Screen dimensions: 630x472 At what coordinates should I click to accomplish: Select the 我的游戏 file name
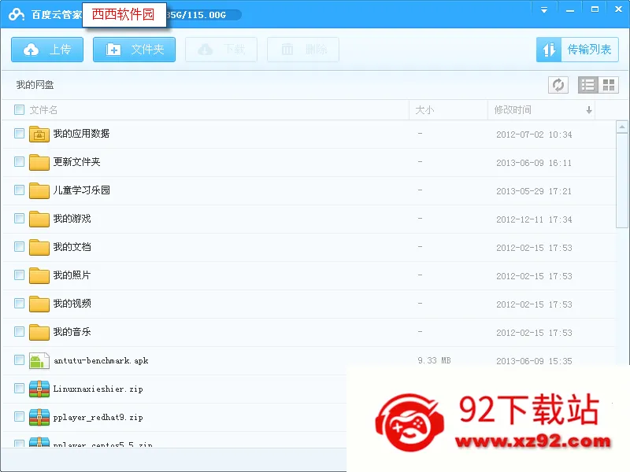coord(72,219)
